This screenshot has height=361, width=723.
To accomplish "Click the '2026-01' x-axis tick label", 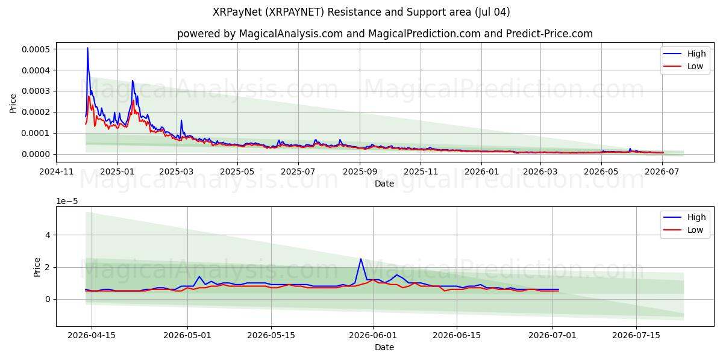I will 481,171.
